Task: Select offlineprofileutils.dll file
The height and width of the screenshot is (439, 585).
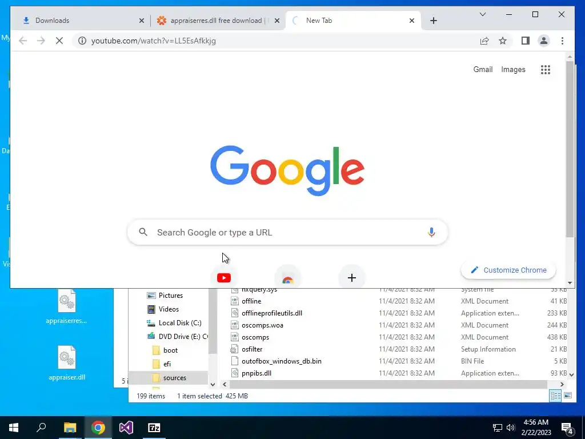Action: [271, 313]
